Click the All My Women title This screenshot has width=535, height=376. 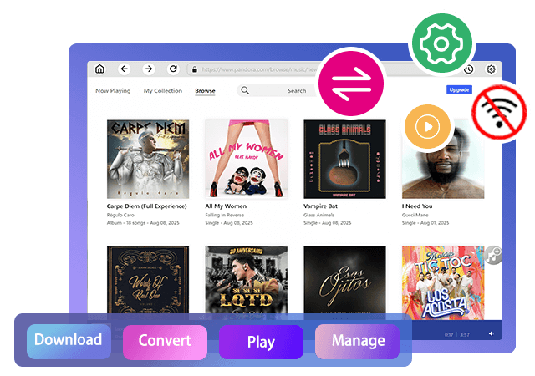click(x=226, y=206)
